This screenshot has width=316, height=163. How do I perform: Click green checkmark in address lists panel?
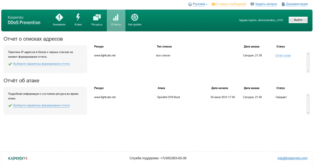click(10, 64)
